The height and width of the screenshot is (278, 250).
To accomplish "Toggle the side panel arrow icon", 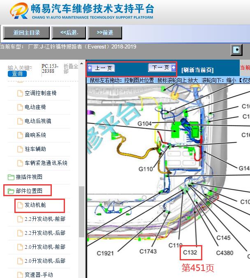I will coord(236,50).
